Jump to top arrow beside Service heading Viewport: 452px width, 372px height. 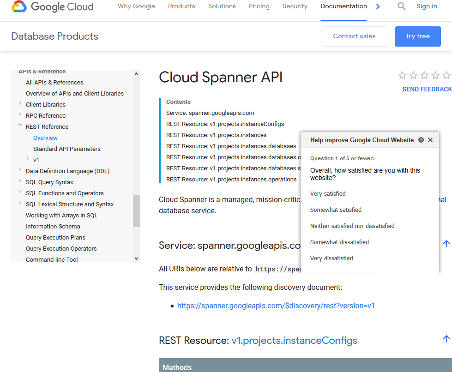click(x=446, y=244)
